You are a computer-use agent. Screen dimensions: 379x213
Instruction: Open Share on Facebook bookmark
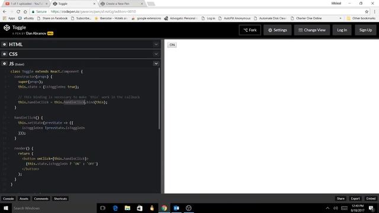(53, 18)
